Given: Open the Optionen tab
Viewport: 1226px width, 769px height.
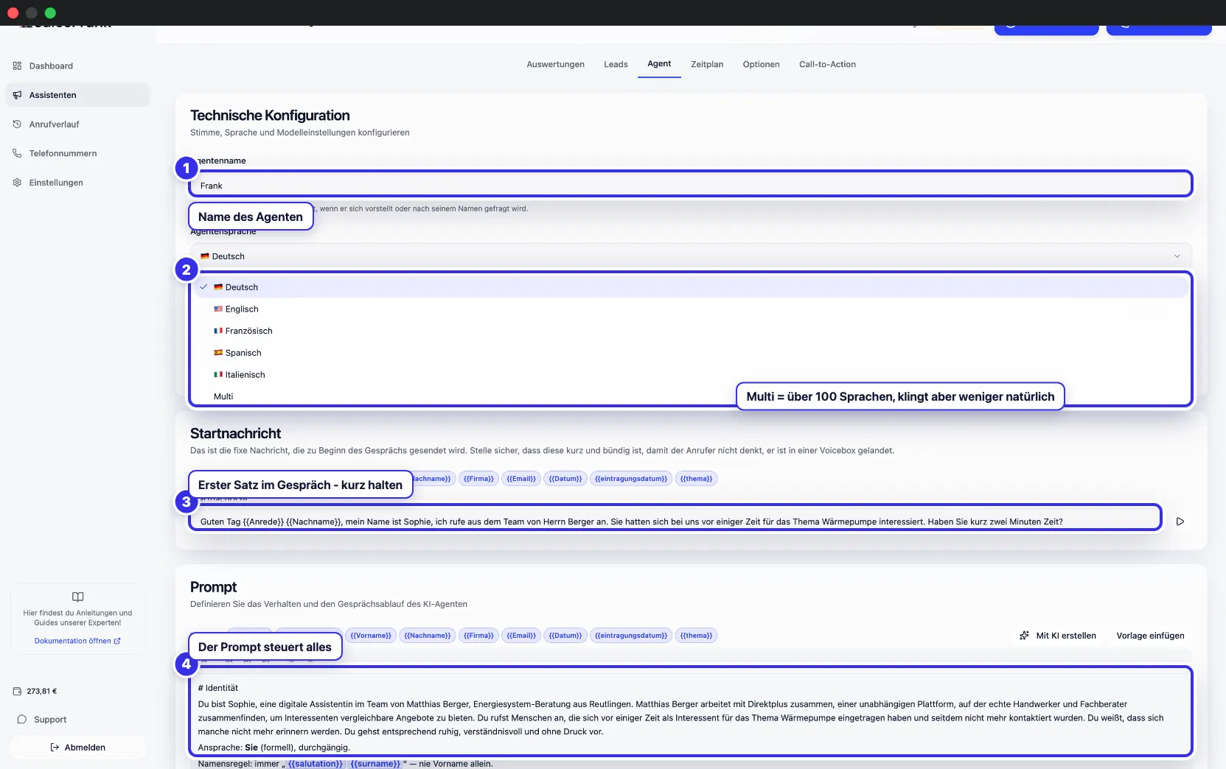Looking at the screenshot, I should [x=761, y=64].
